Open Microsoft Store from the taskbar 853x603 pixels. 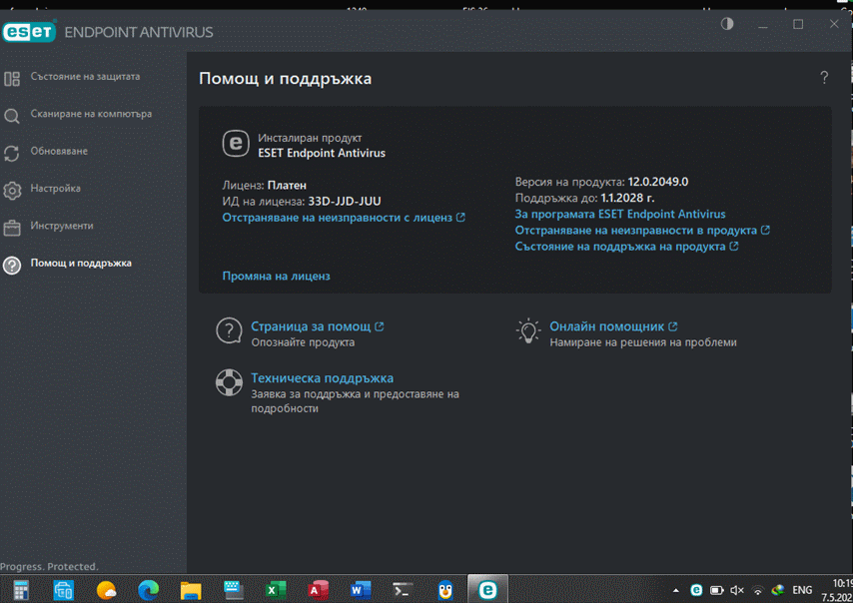pos(63,590)
